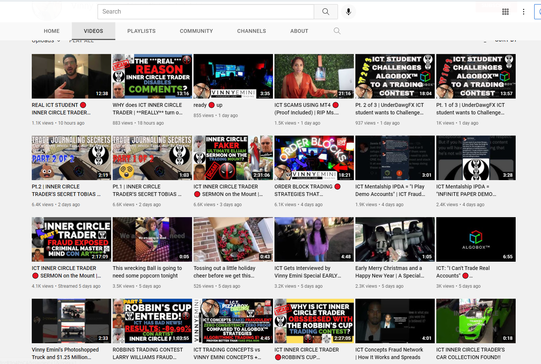Select the VIDEOS tab

tap(93, 31)
